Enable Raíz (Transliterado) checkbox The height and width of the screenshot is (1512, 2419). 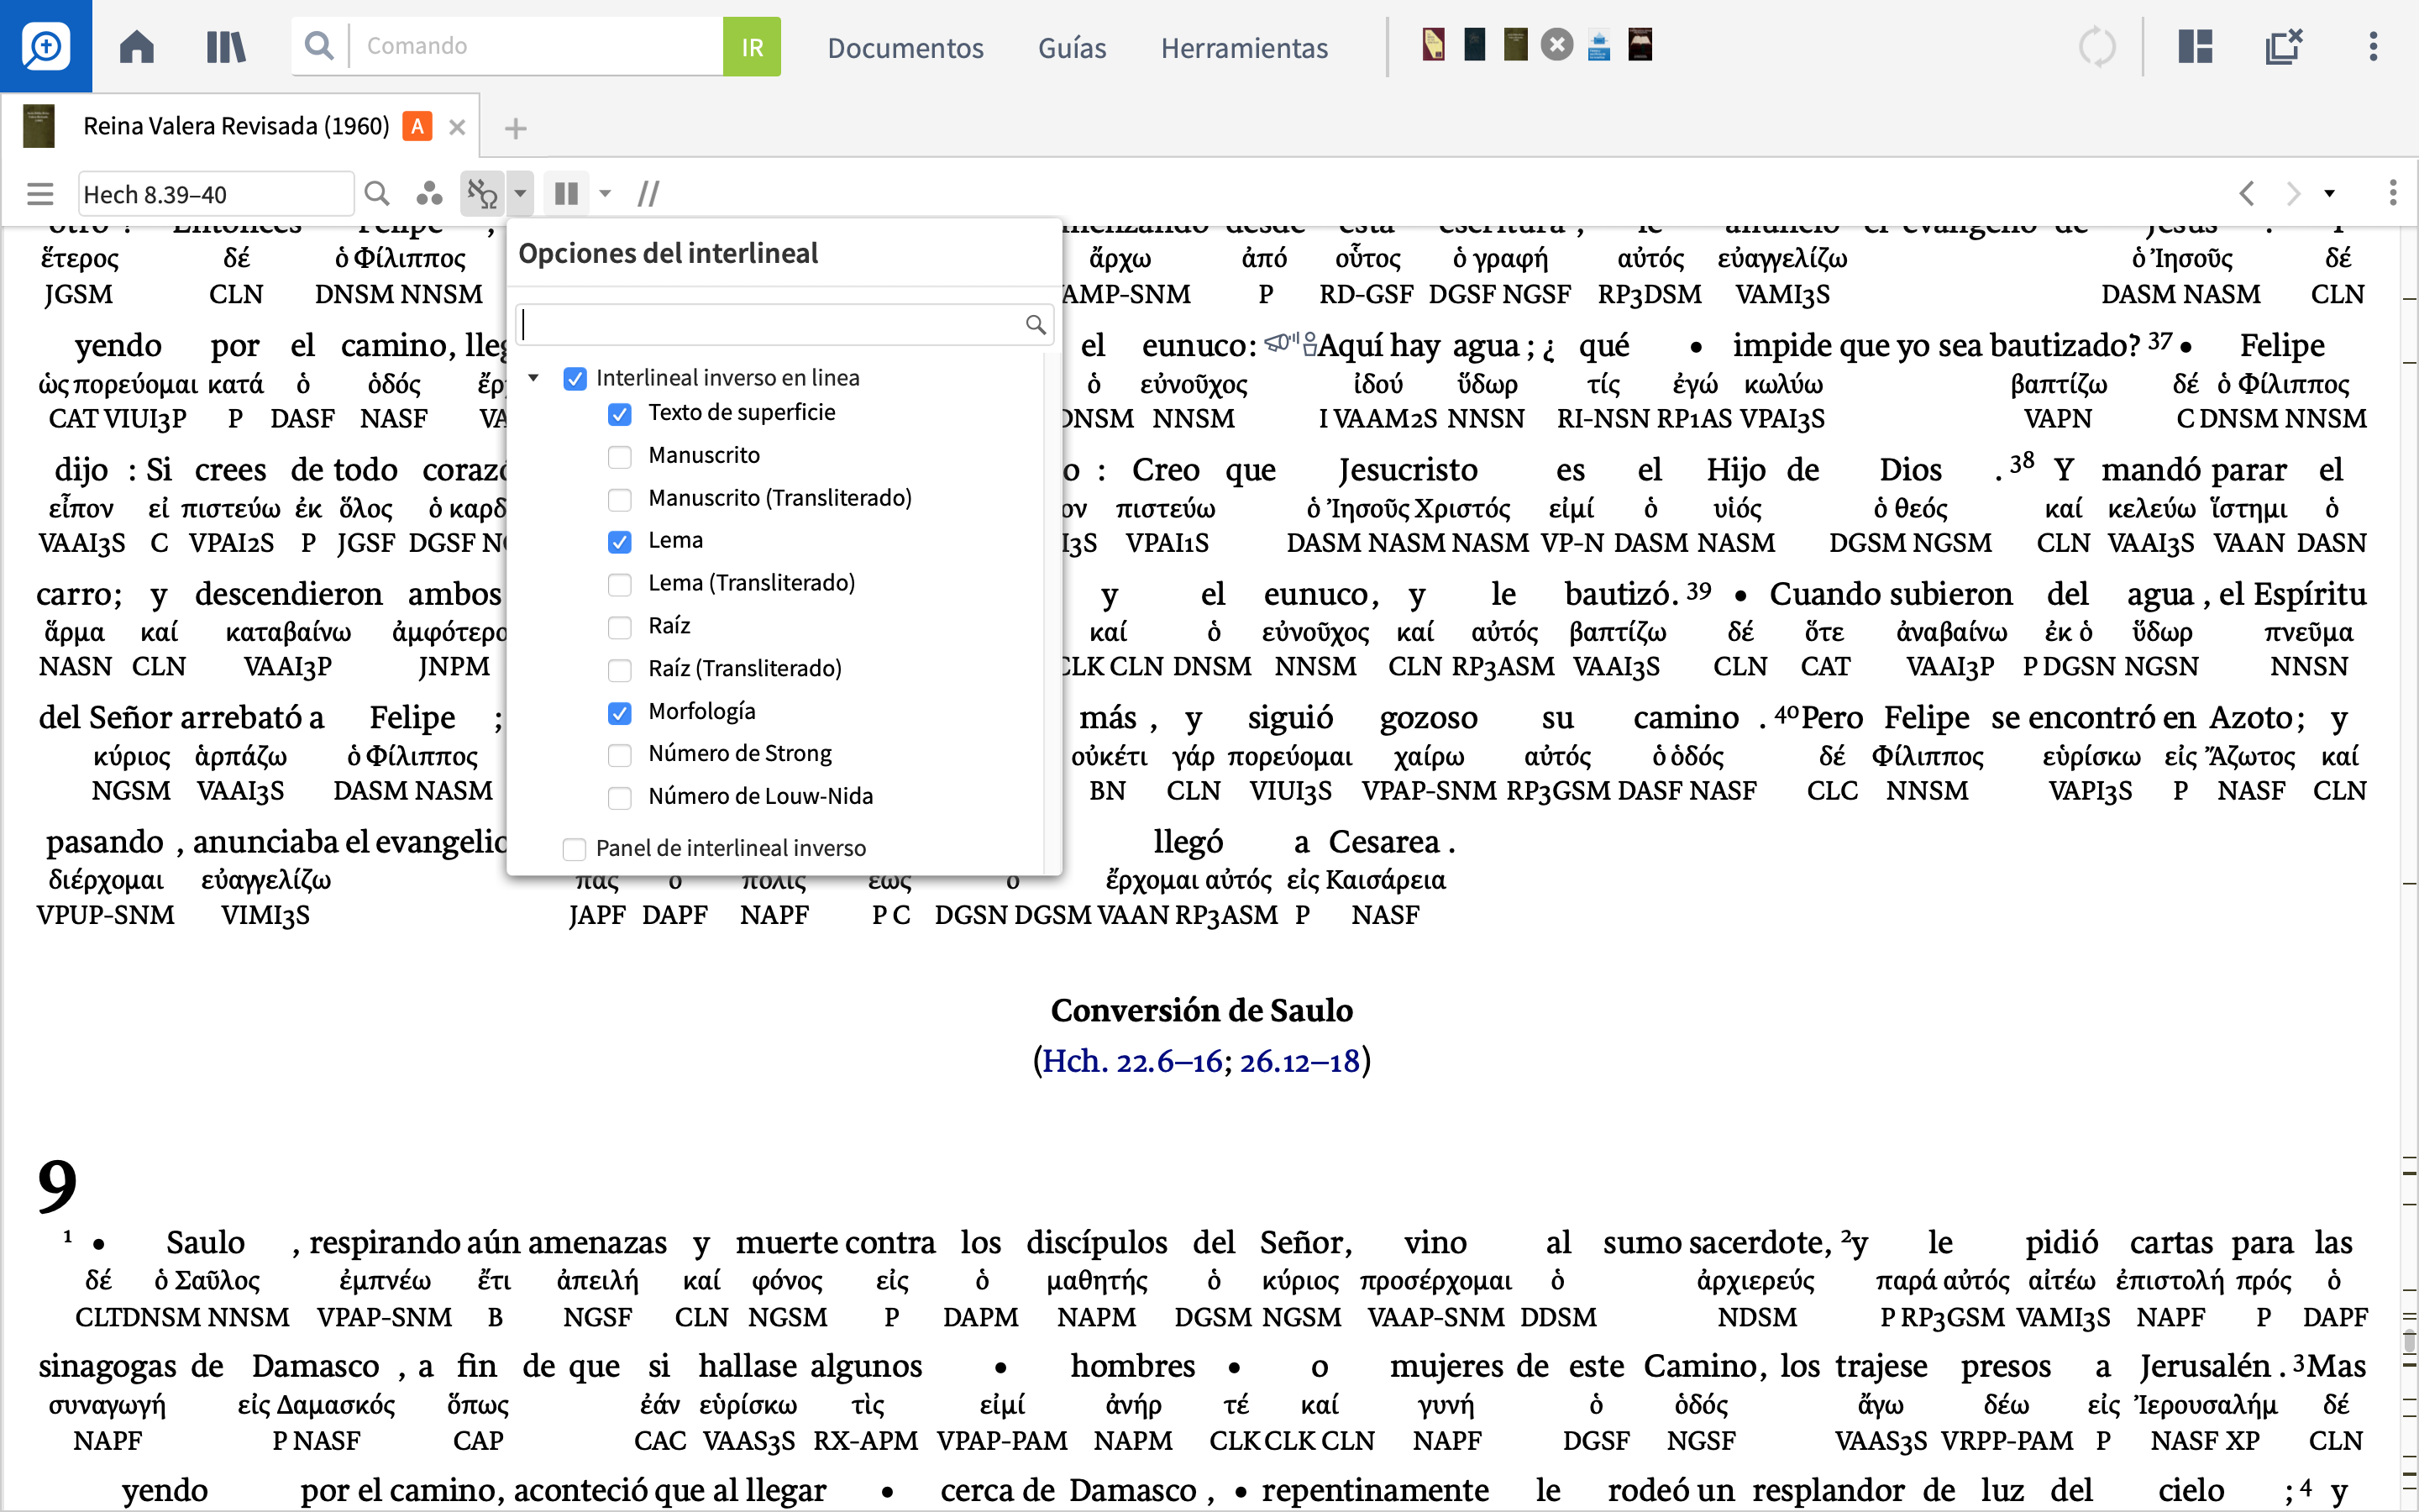(x=620, y=670)
